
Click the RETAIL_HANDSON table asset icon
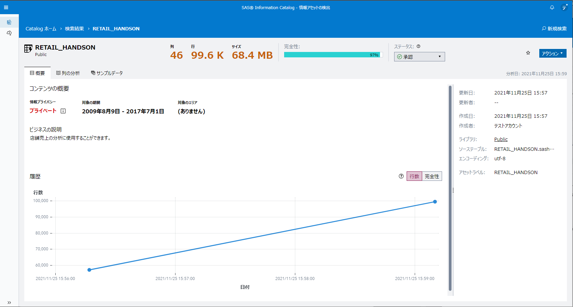[28, 49]
